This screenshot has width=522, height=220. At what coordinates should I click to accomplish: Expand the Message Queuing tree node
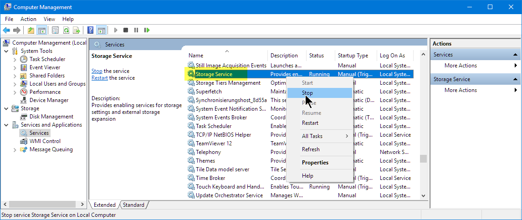coord(15,149)
